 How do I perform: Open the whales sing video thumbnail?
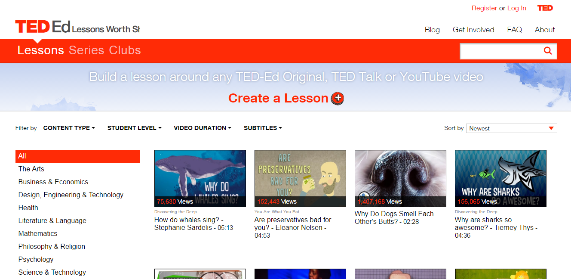coord(200,178)
